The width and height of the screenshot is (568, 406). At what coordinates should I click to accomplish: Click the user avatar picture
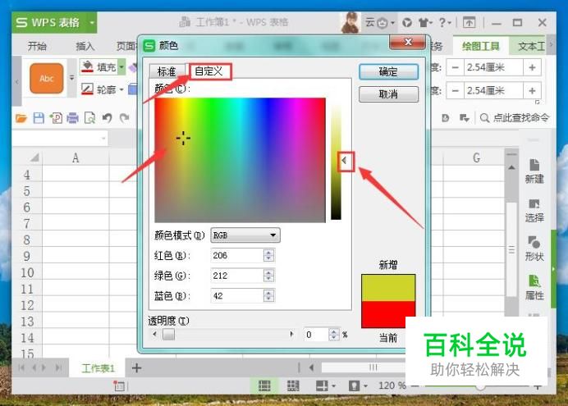[x=350, y=21]
